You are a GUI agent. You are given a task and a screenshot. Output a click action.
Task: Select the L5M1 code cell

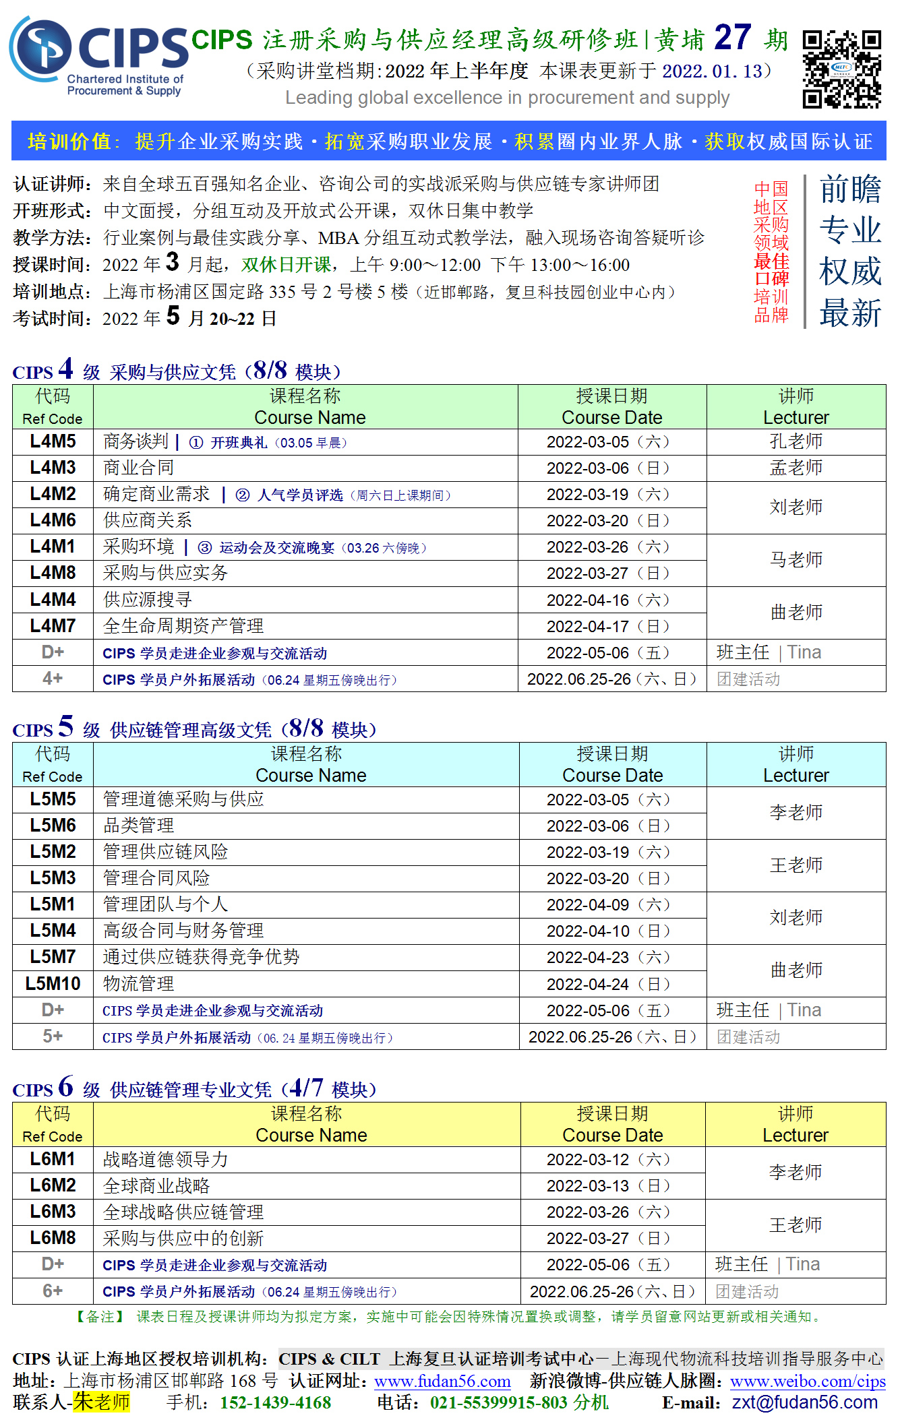[x=53, y=904]
